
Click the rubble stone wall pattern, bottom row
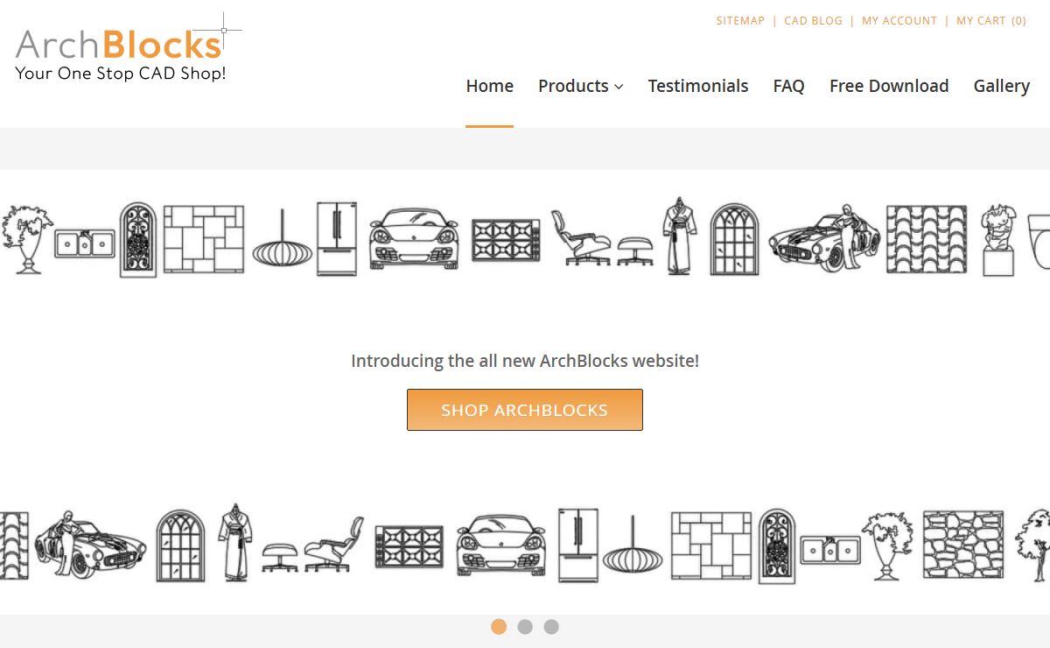[x=963, y=545]
